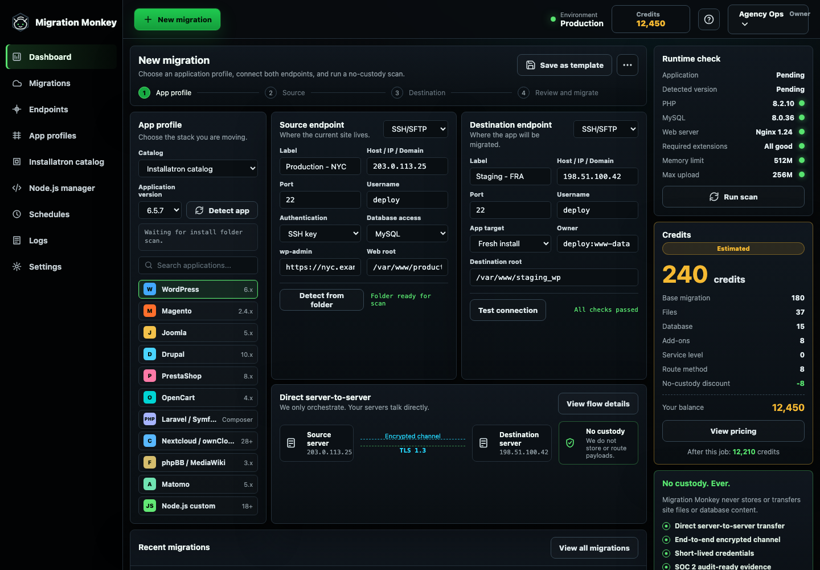The height and width of the screenshot is (570, 820).
Task: Click the Owner field deploy:www-data
Action: click(x=597, y=243)
